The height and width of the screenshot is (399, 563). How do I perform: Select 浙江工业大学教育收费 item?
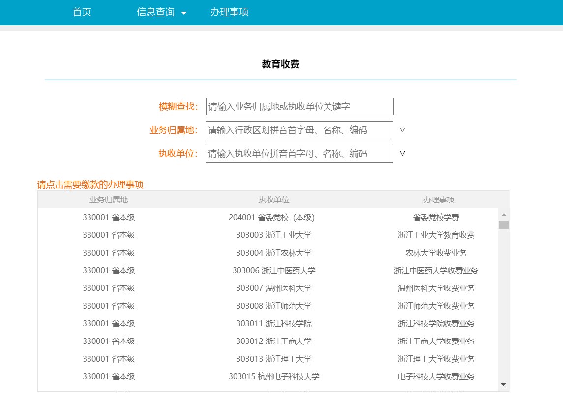(436, 235)
